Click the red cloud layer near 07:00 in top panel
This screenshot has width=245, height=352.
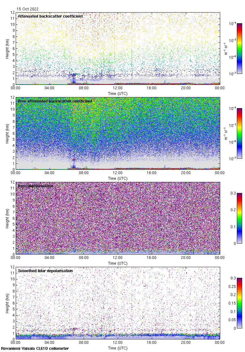[74, 74]
